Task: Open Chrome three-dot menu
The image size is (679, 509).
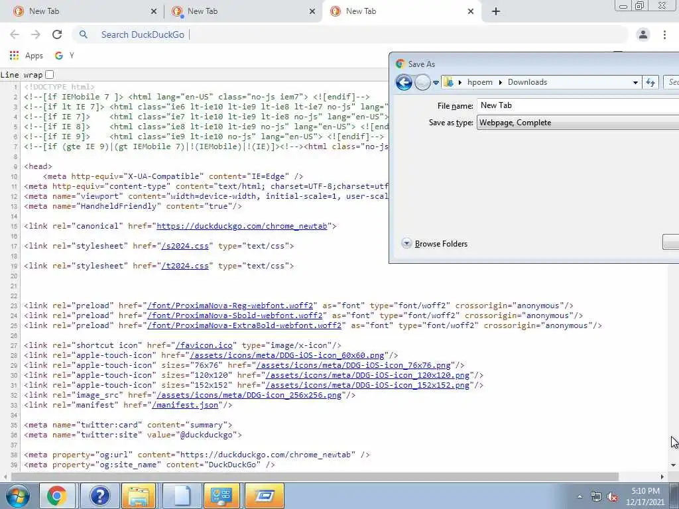Action: coord(664,34)
